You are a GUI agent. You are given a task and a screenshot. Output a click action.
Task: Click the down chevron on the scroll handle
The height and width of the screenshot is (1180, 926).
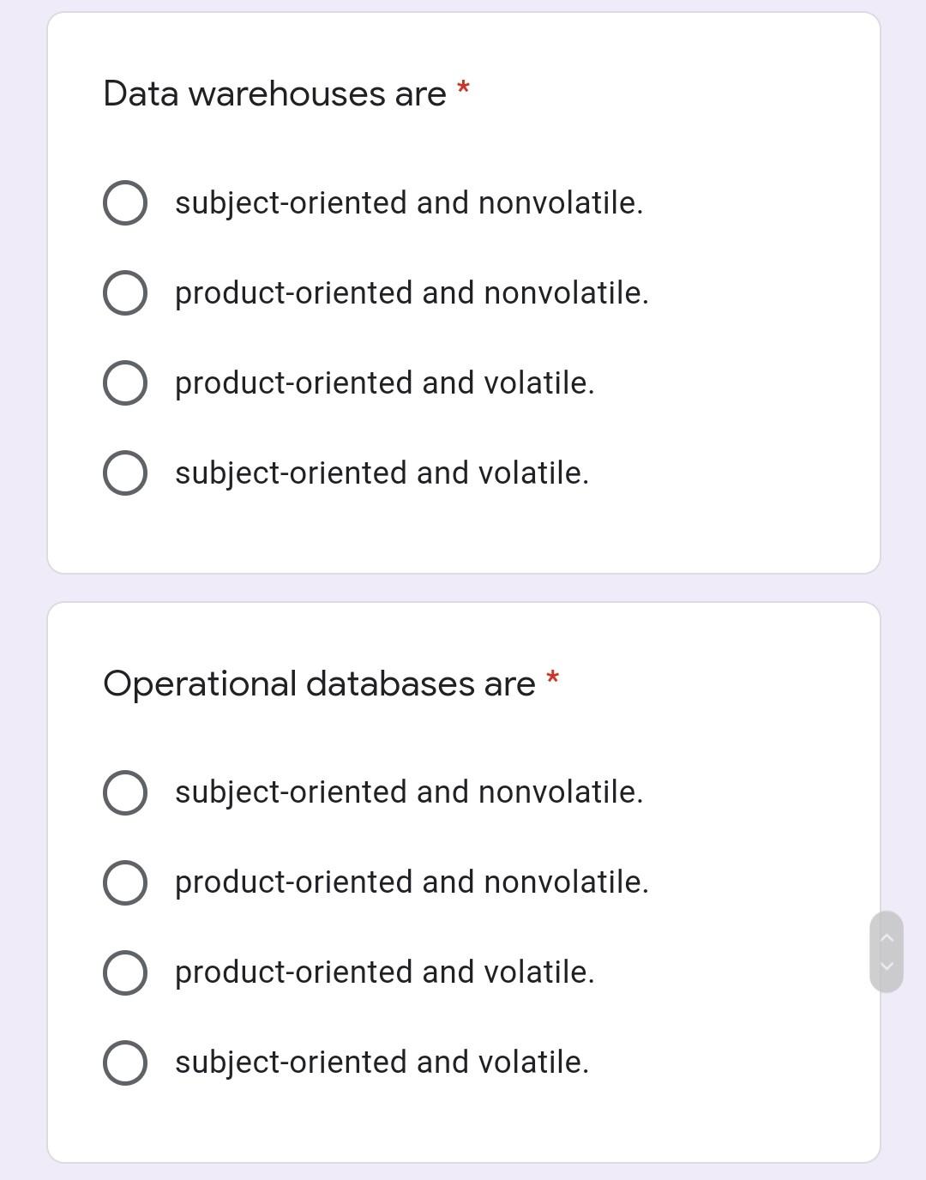point(887,966)
